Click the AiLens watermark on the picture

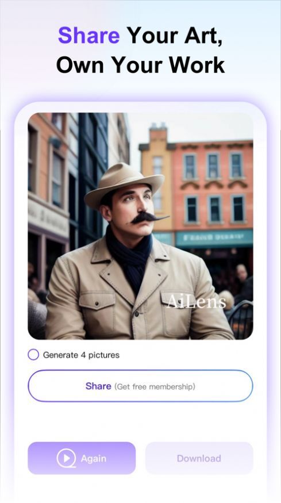[196, 302]
